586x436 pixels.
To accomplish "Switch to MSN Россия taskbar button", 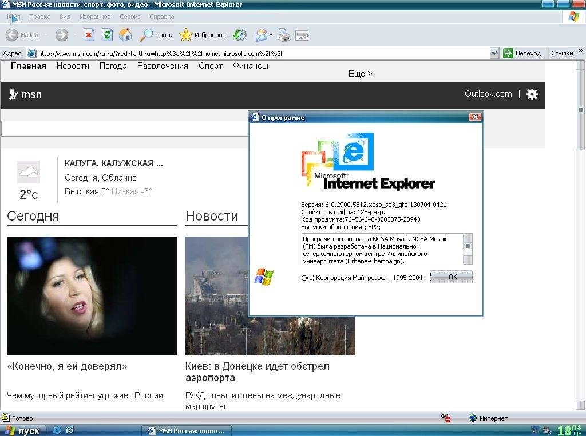I will pos(187,431).
